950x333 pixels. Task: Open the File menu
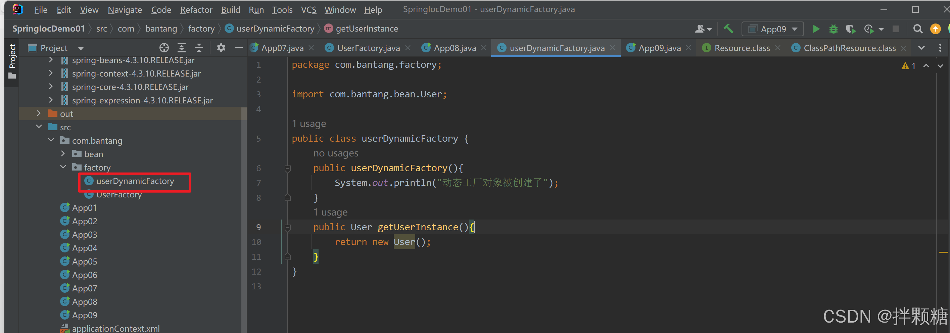(x=41, y=10)
